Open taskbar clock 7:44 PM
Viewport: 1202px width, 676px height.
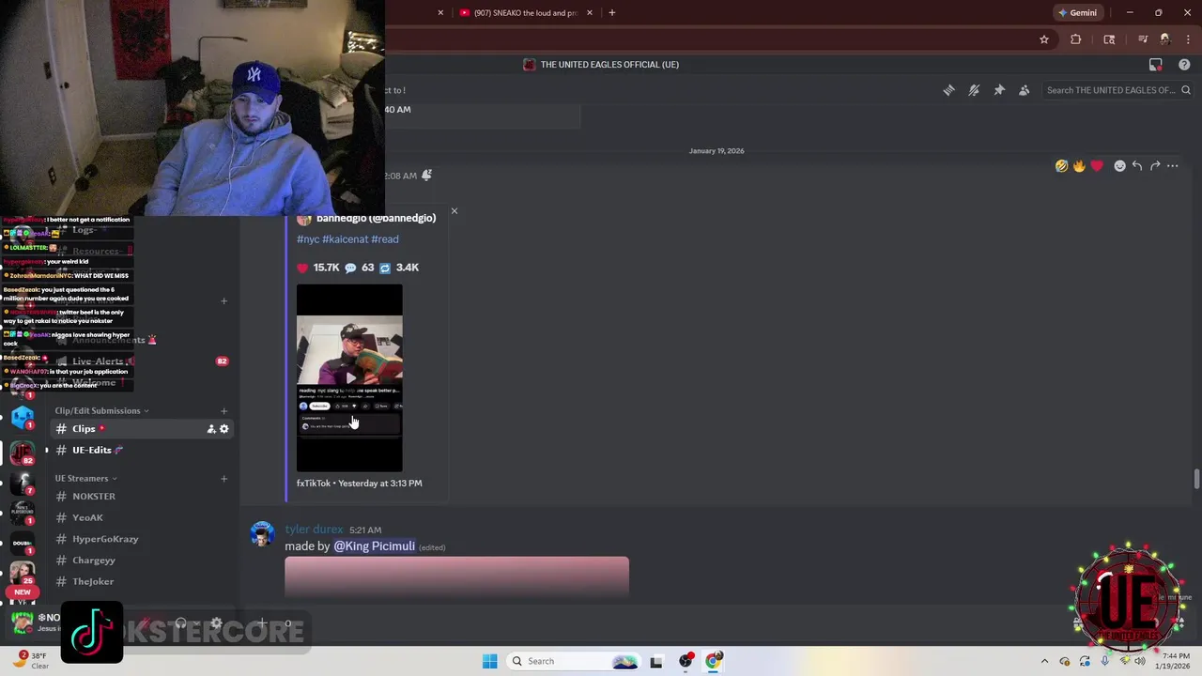click(x=1175, y=661)
